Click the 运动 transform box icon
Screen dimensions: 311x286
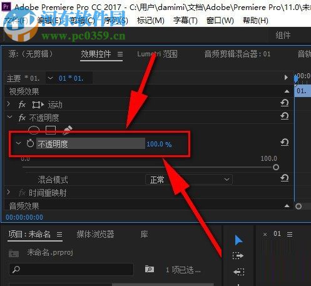(x=38, y=105)
